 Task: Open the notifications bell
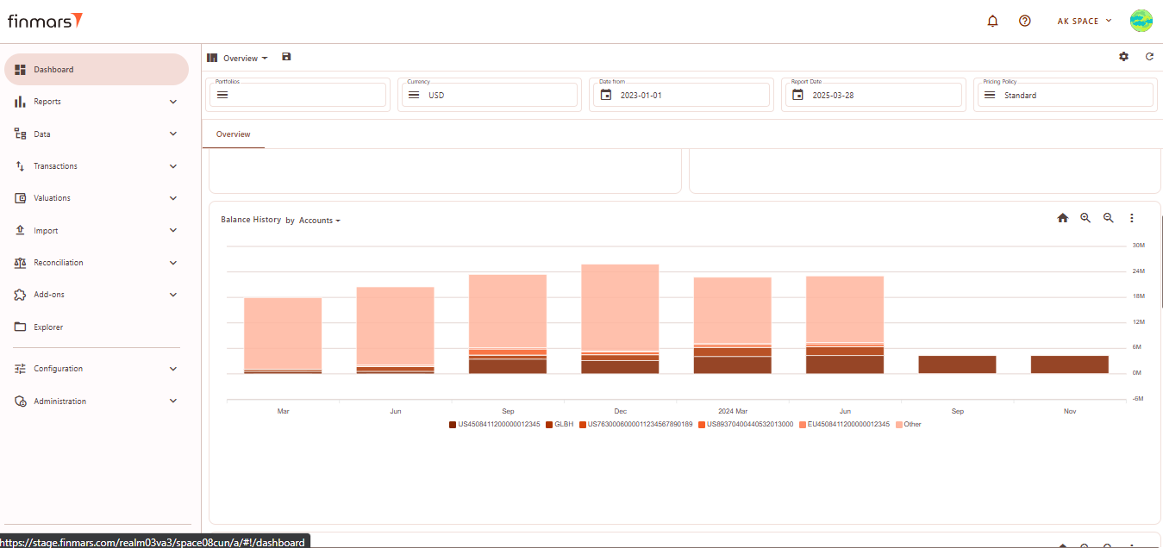pyautogui.click(x=992, y=21)
